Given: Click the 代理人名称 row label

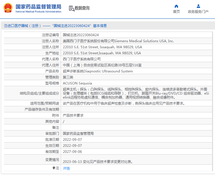Looking at the screenshot, I should click(50, 59).
